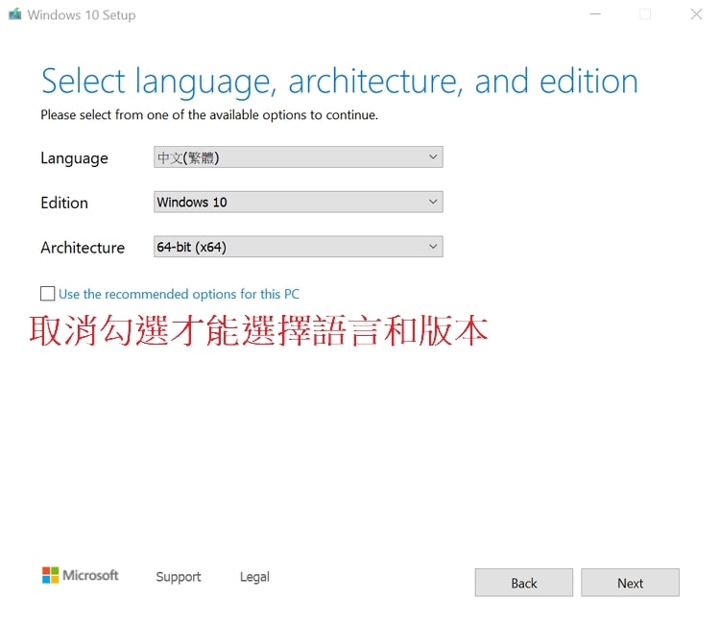Expand the Architecture 64-bit (x64) dropdown
720x624 pixels.
click(x=298, y=247)
